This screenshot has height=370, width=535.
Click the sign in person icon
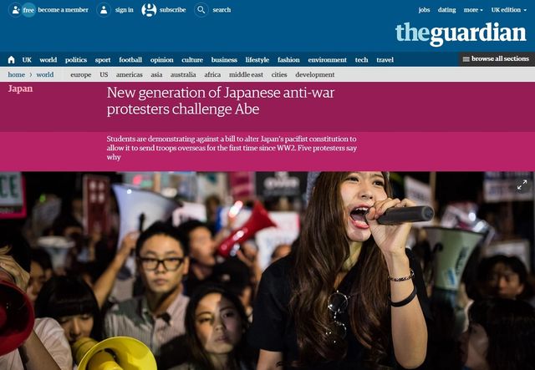pyautogui.click(x=104, y=10)
